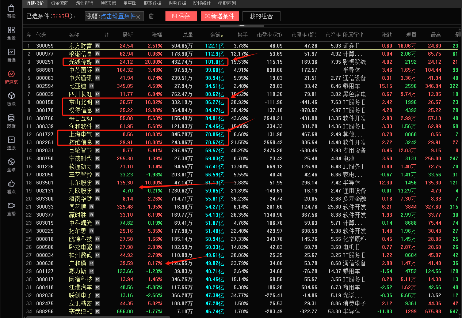Select stock code 688981
Image resolution: width=462 pixels, height=318 pixels.
tap(45, 70)
